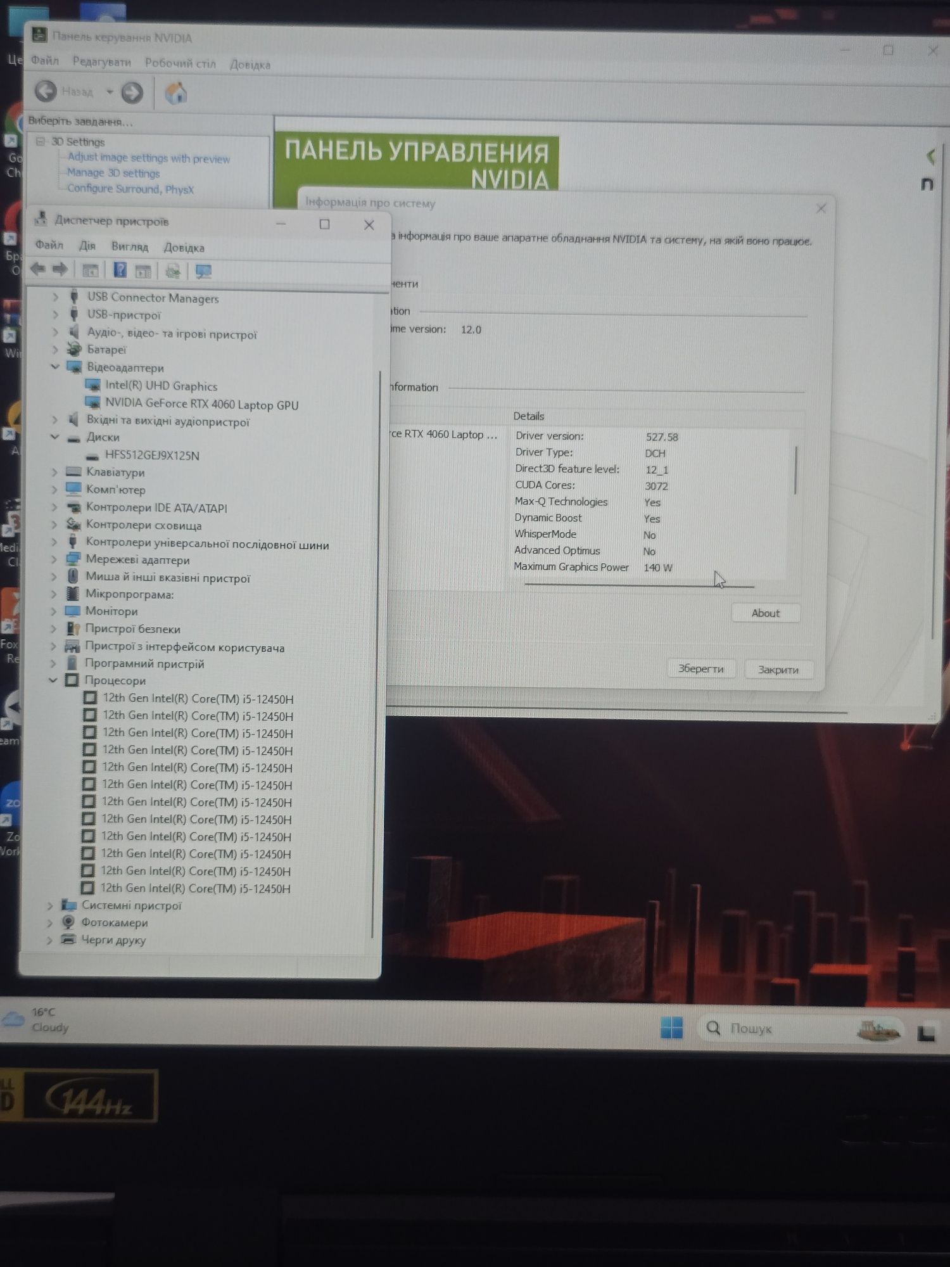Open Файл menu in Device Manager
Screen dimensions: 950x1267
(x=49, y=245)
